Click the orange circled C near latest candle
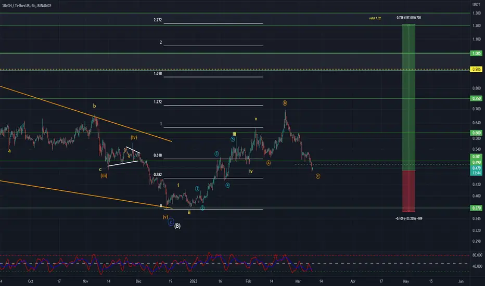The width and height of the screenshot is (485, 286). pyautogui.click(x=318, y=176)
